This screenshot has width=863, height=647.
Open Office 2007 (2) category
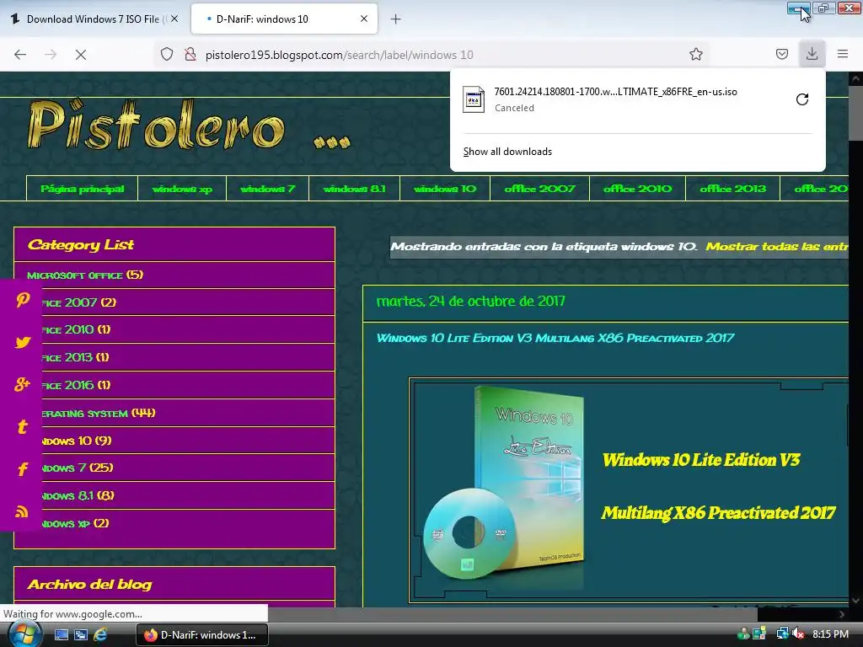[x=78, y=302]
